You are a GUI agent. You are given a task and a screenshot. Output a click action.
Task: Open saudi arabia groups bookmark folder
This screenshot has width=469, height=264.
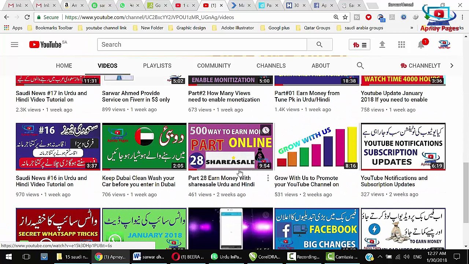360,28
